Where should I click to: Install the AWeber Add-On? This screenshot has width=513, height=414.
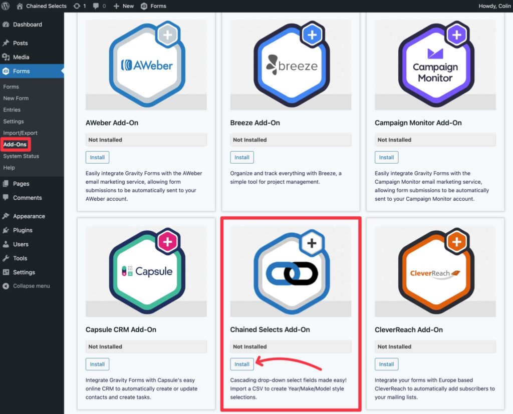click(97, 157)
